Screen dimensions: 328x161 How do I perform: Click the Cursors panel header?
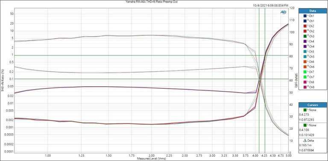[x=313, y=105]
